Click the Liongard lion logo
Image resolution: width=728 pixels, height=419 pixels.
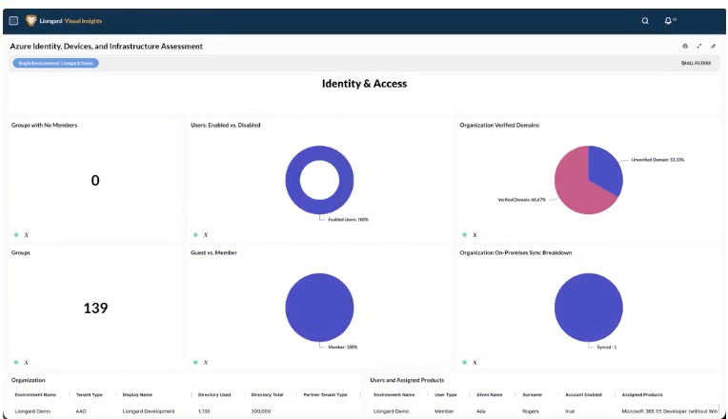tap(31, 20)
